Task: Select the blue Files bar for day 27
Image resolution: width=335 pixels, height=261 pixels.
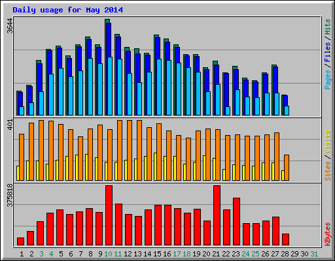Action: pyautogui.click(x=275, y=80)
